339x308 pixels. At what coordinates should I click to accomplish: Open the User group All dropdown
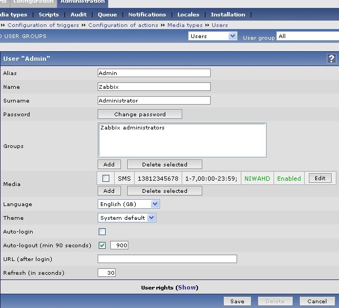tap(308, 36)
